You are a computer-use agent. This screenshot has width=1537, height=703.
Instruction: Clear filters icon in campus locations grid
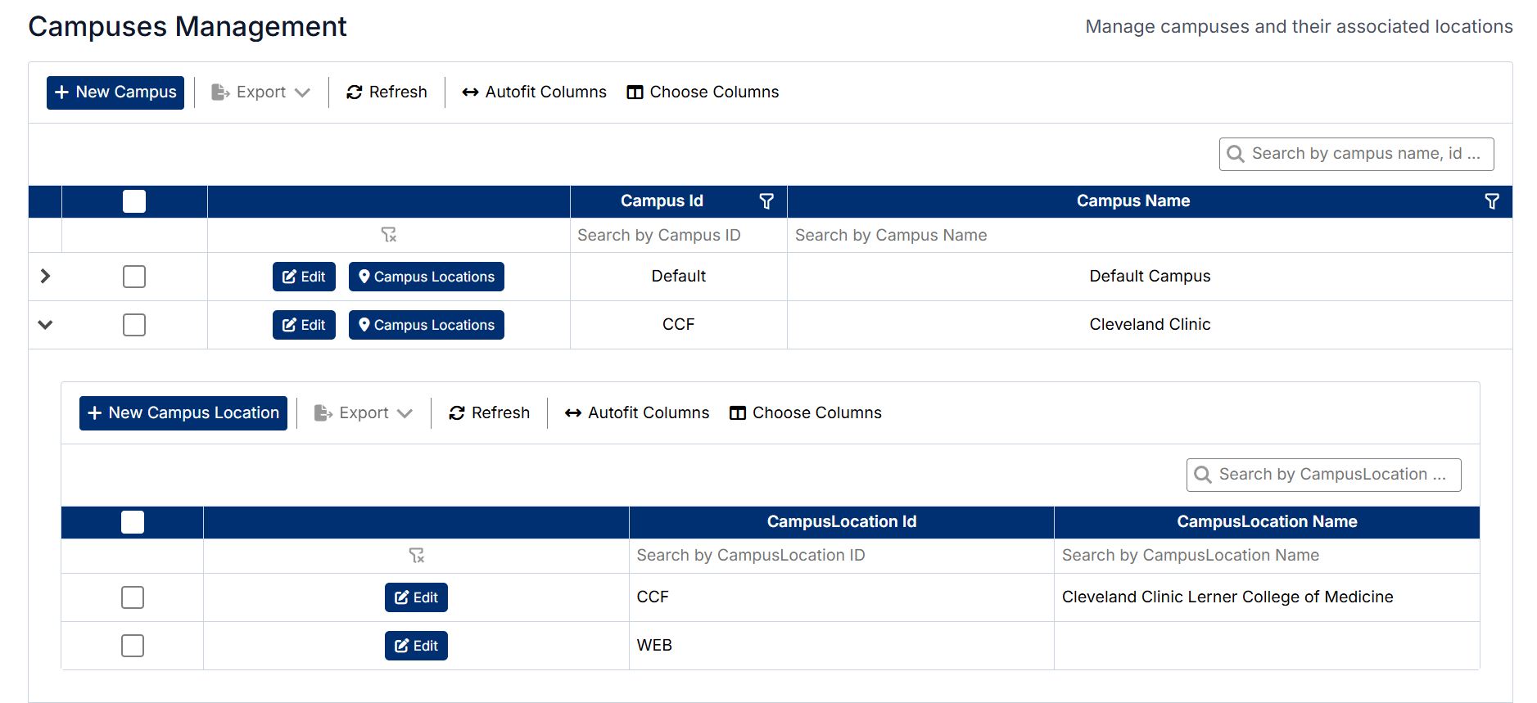tap(417, 556)
